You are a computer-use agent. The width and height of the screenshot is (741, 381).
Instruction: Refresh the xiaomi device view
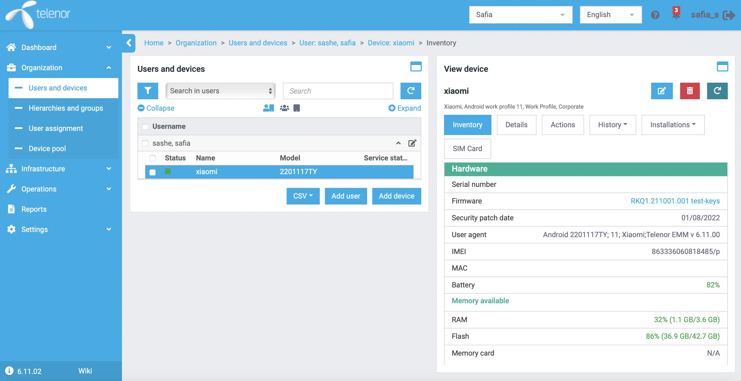pyautogui.click(x=717, y=91)
